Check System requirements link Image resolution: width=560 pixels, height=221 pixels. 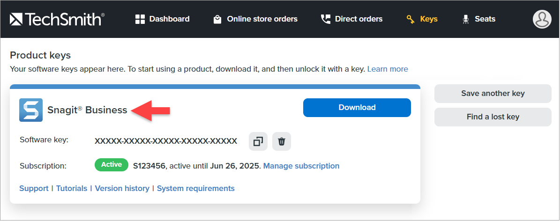pos(195,188)
